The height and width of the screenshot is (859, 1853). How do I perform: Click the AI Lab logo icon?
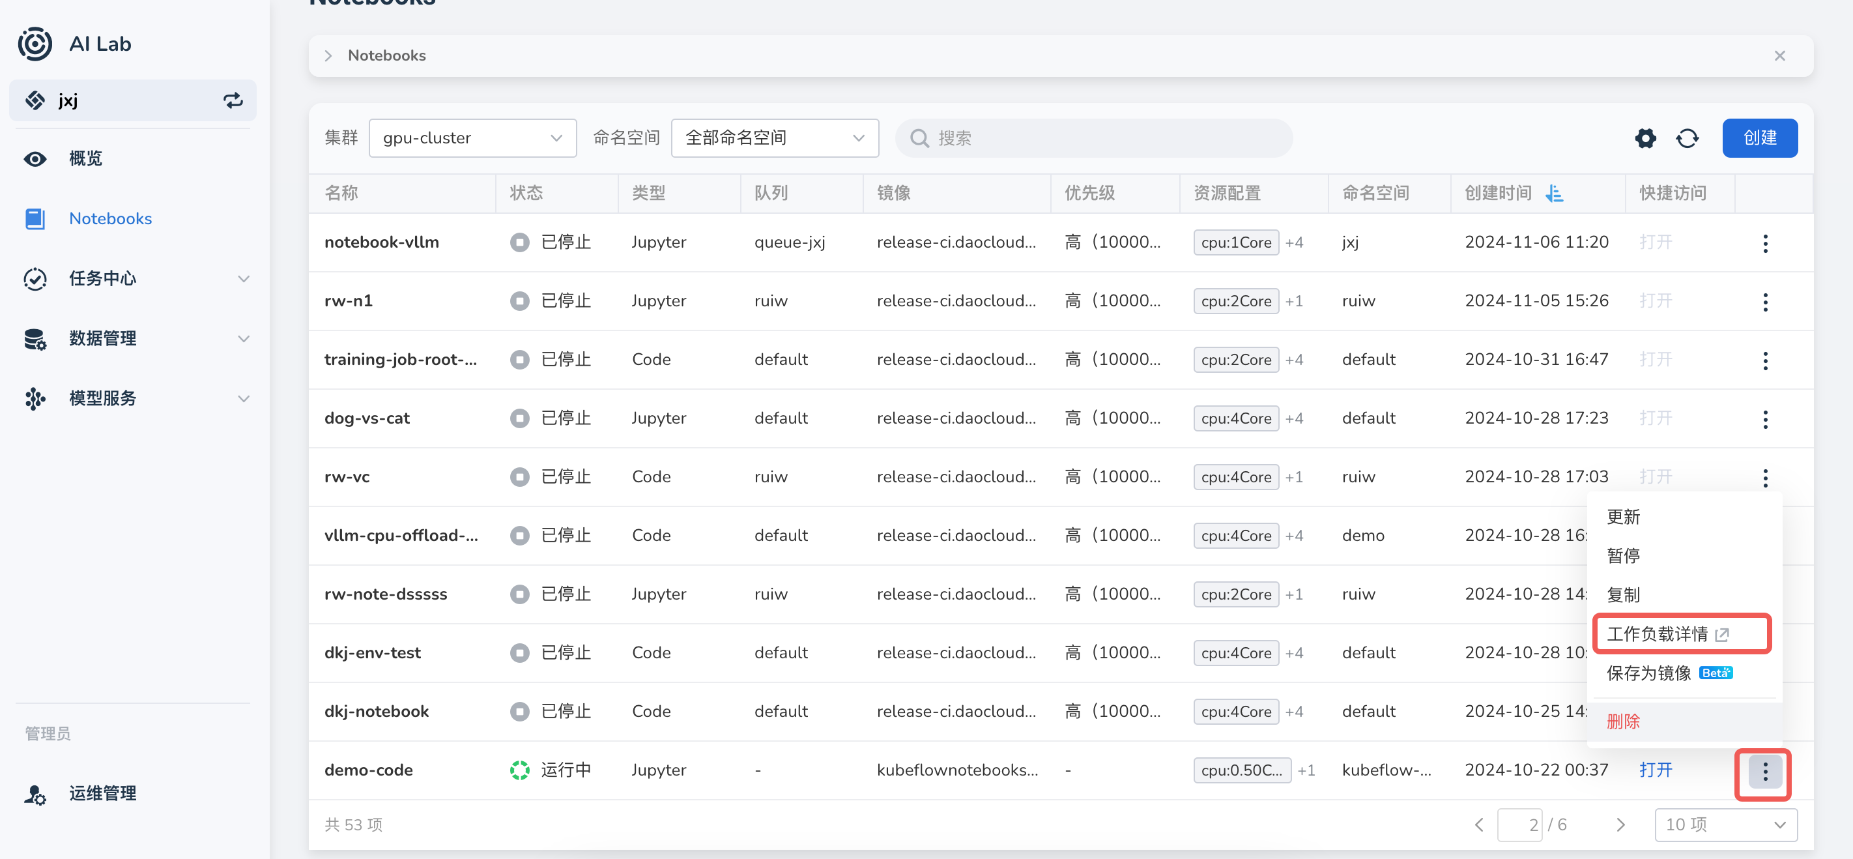35,44
